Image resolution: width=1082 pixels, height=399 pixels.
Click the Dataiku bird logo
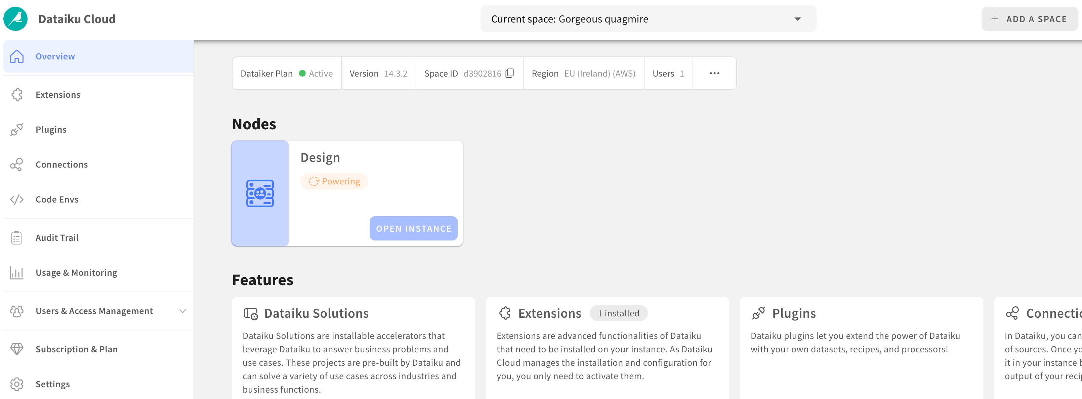15,19
